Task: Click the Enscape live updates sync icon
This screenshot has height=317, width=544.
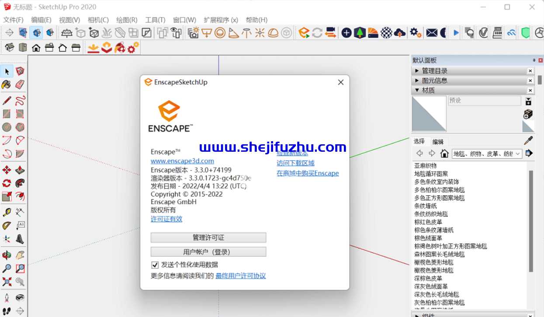Action: coord(317,32)
